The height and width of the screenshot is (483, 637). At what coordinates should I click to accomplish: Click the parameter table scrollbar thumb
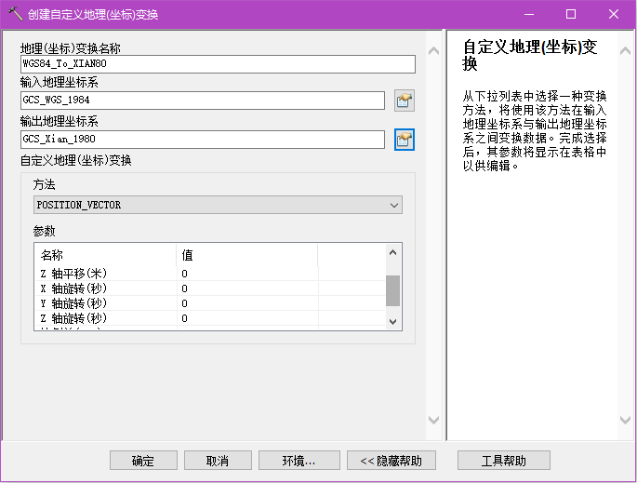(x=392, y=290)
